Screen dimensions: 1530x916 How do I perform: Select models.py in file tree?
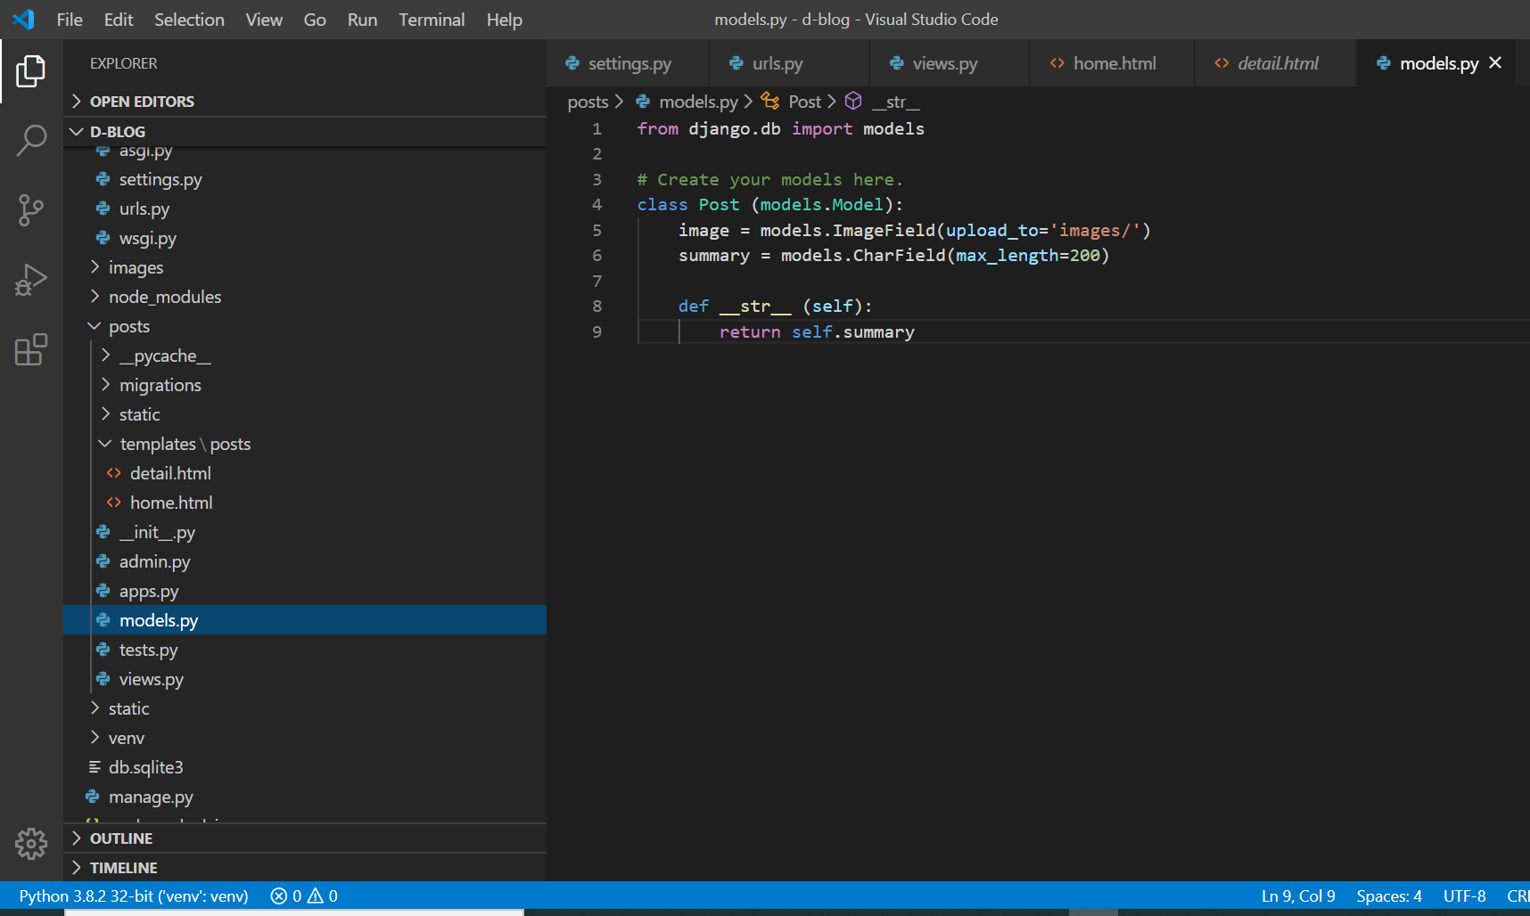[305, 620]
